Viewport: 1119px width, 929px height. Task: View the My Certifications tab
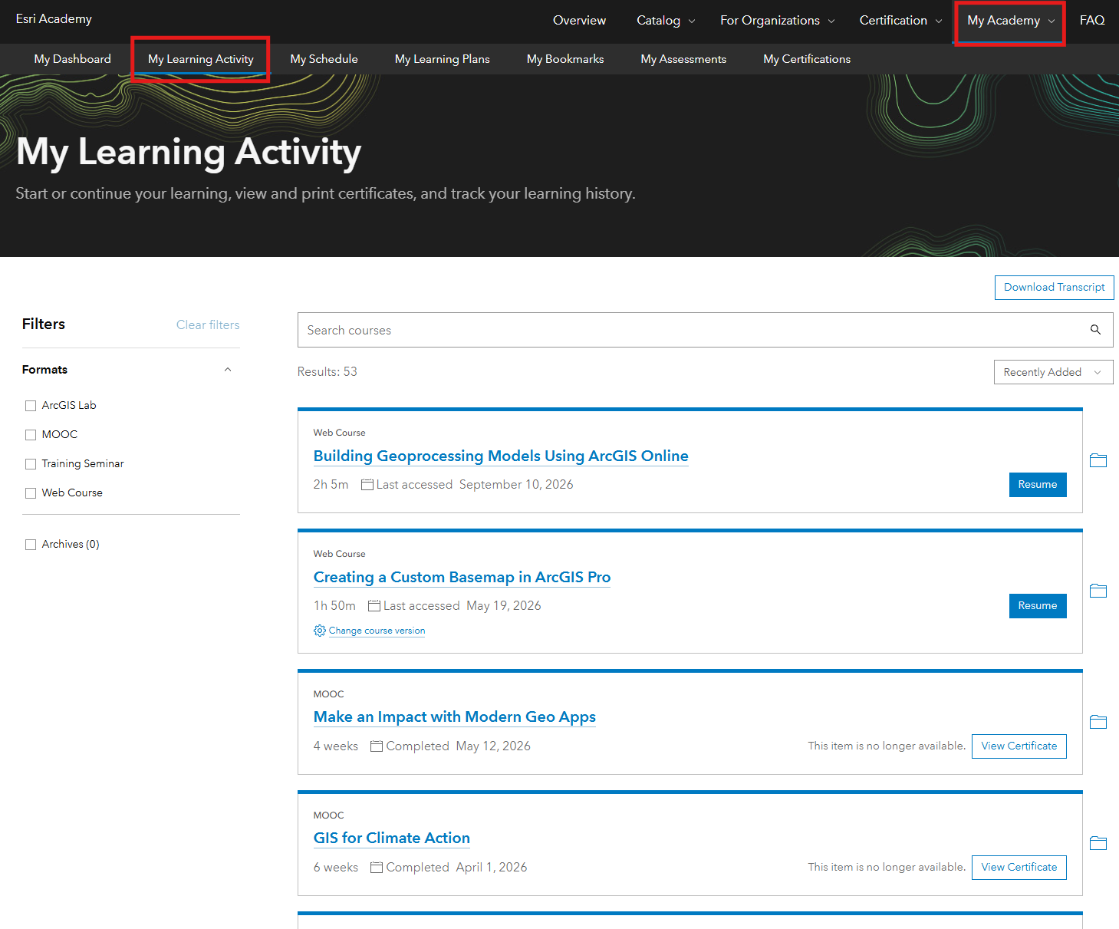(807, 59)
